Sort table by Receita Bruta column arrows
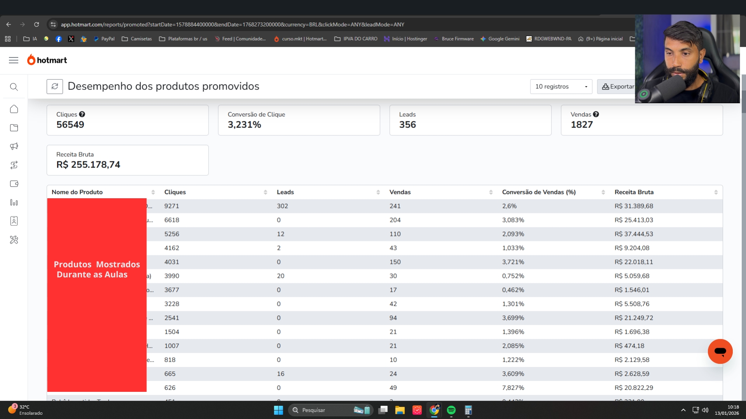The width and height of the screenshot is (746, 419). (716, 192)
